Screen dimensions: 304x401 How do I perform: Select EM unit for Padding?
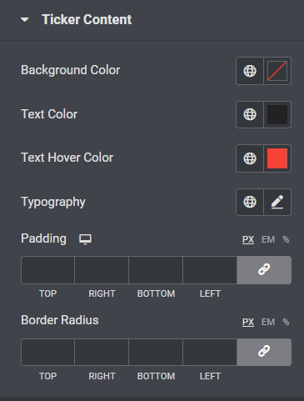coord(268,239)
